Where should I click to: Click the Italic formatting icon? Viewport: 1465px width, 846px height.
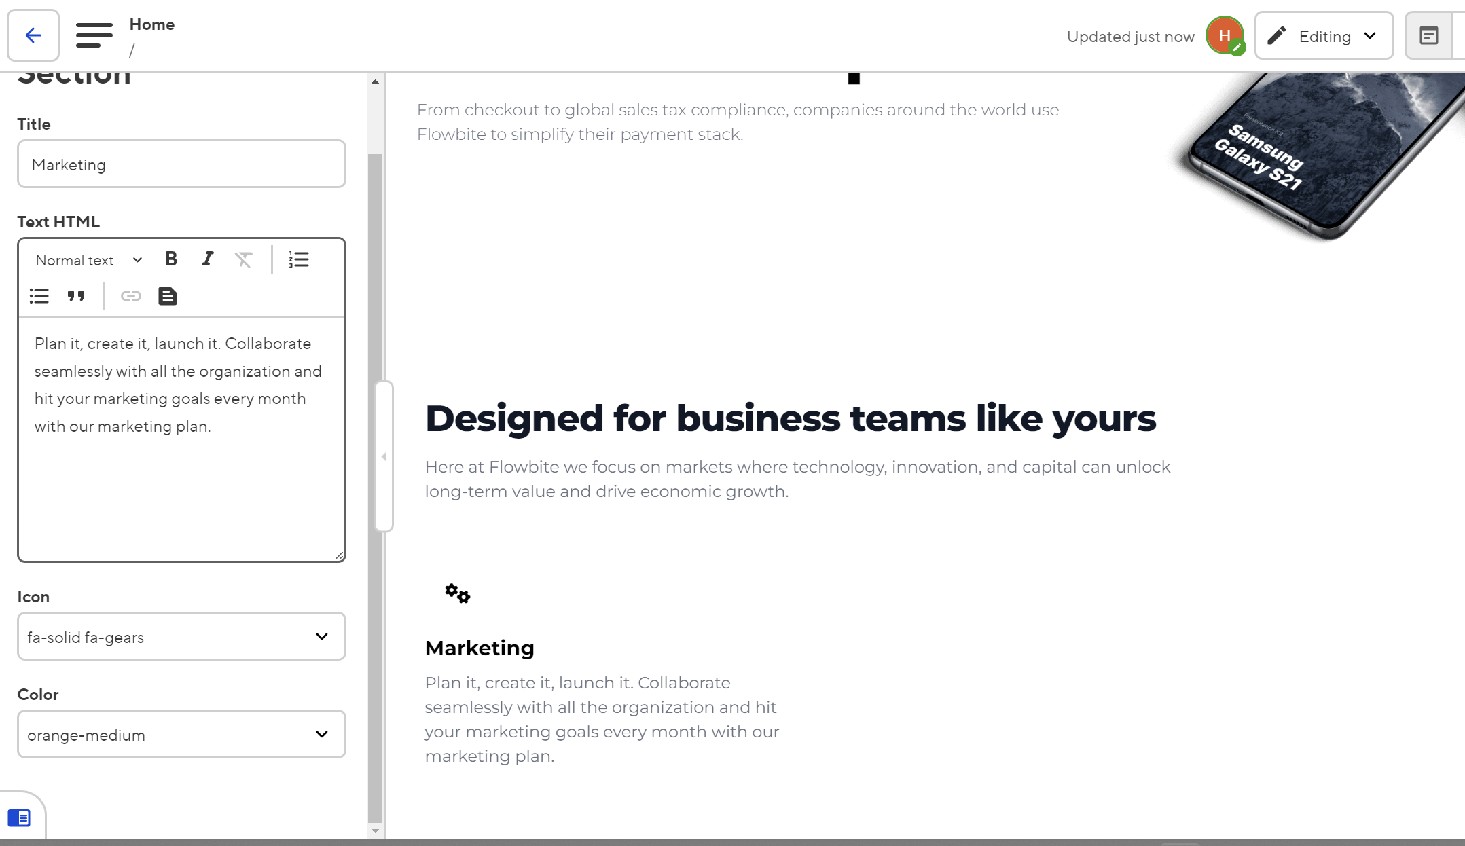(x=206, y=260)
